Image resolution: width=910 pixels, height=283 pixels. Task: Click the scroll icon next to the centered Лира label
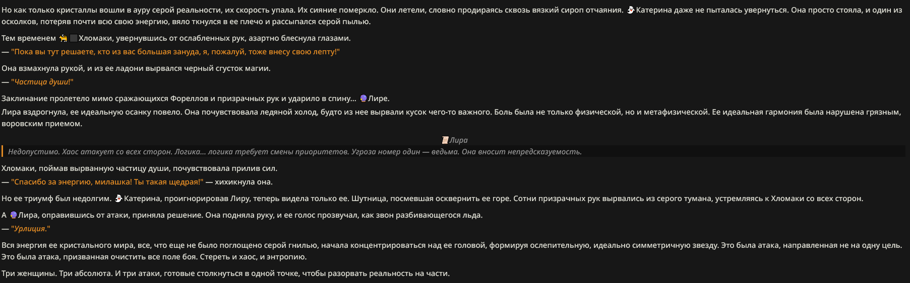[445, 140]
